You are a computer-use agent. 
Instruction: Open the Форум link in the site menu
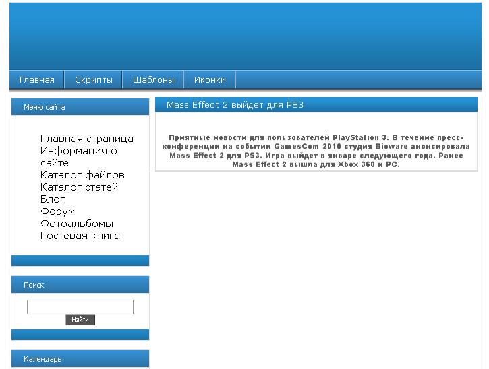click(x=57, y=211)
